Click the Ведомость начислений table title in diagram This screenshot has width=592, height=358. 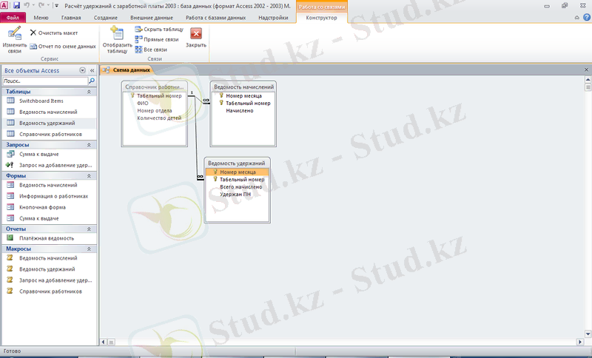(x=243, y=87)
